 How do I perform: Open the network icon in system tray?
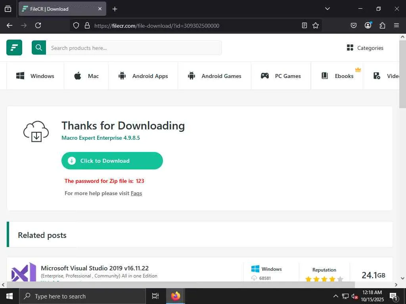(x=345, y=296)
